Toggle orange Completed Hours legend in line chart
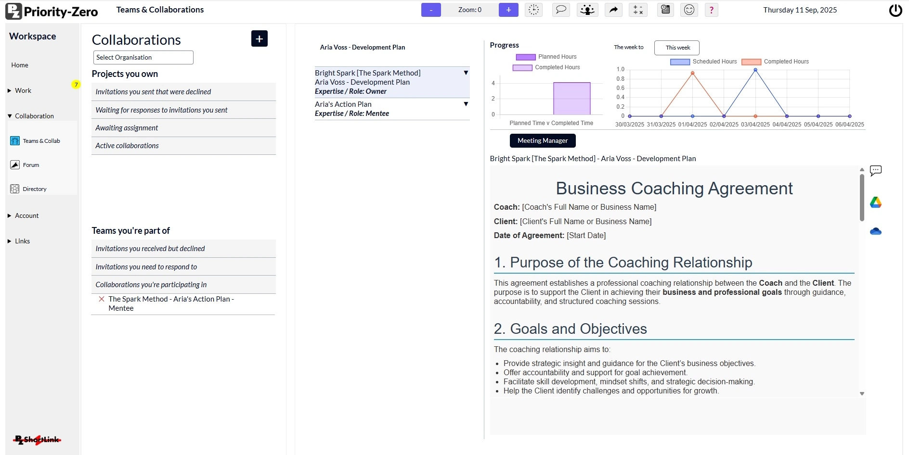 pos(775,62)
